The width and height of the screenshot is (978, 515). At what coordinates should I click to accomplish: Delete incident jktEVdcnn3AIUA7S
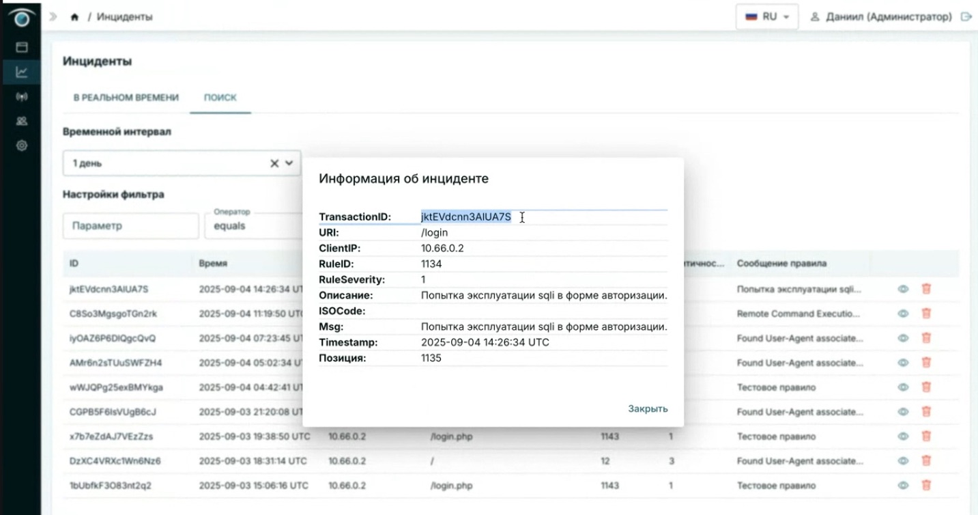(926, 289)
